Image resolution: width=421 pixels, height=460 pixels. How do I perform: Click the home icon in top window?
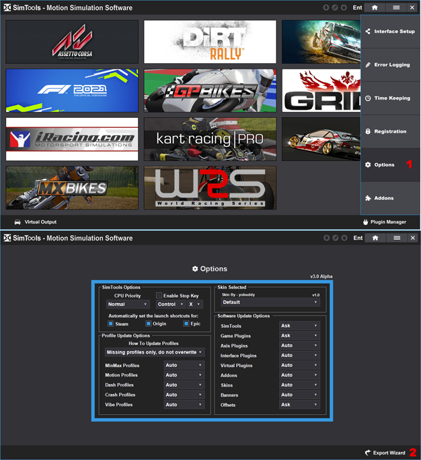375,7
